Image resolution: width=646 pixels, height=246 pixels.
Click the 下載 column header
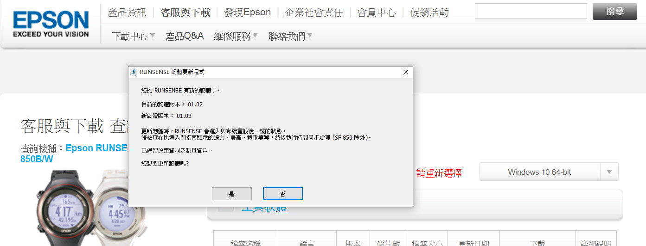(x=537, y=243)
